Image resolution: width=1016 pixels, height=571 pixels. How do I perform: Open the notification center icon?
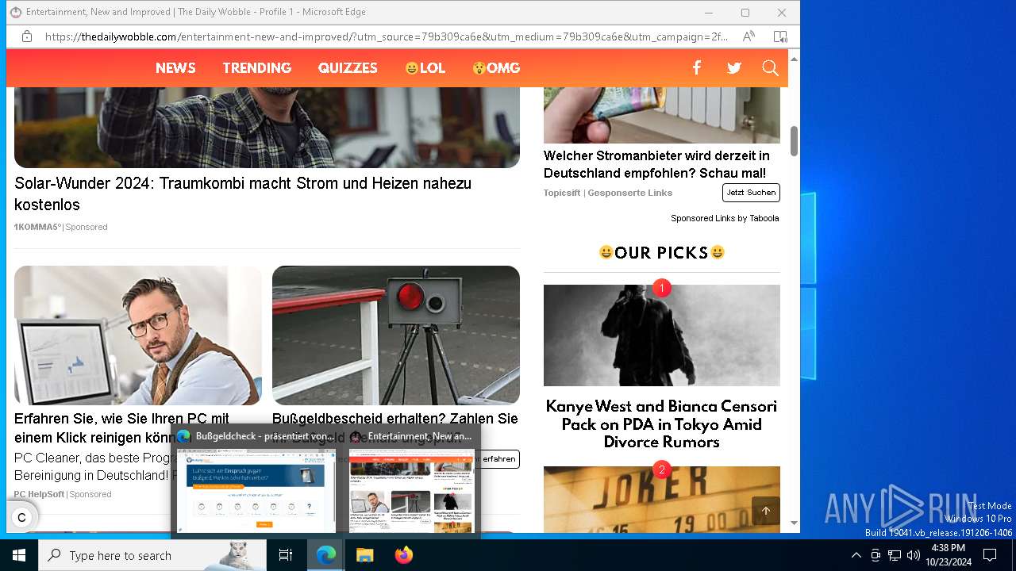[x=990, y=555]
